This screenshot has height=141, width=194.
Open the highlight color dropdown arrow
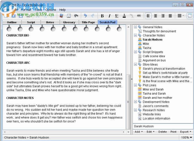183,16
